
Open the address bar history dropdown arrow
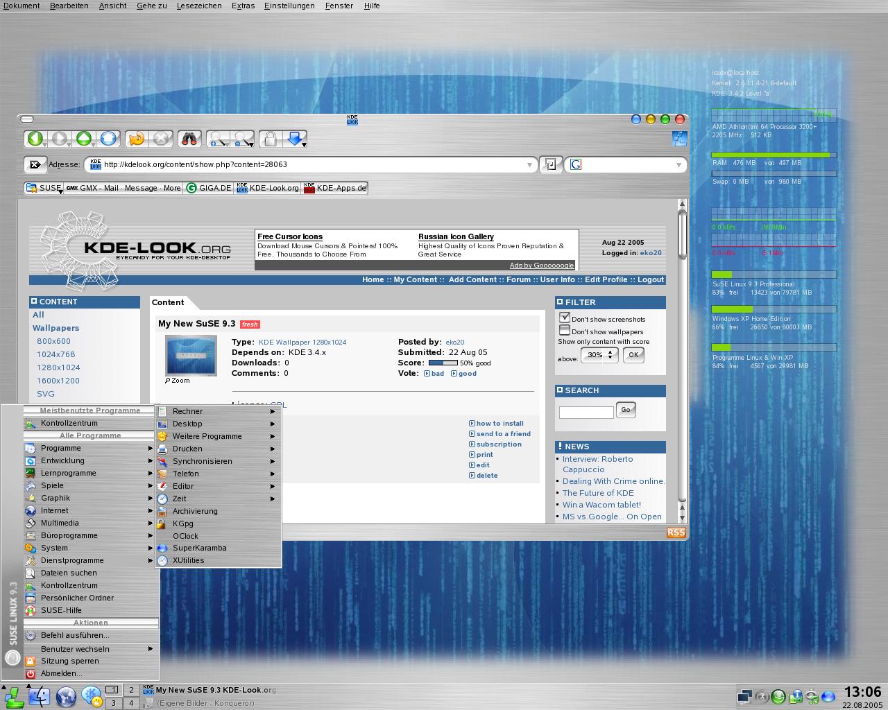[529, 165]
